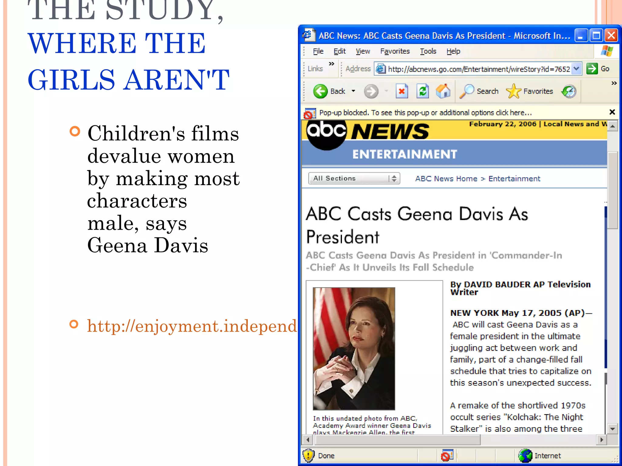Image resolution: width=622 pixels, height=466 pixels.
Task: Click the pop-up blocked message text
Action: click(x=425, y=113)
